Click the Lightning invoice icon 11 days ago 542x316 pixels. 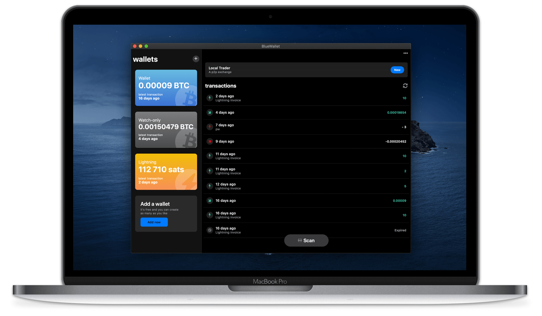[x=210, y=156]
